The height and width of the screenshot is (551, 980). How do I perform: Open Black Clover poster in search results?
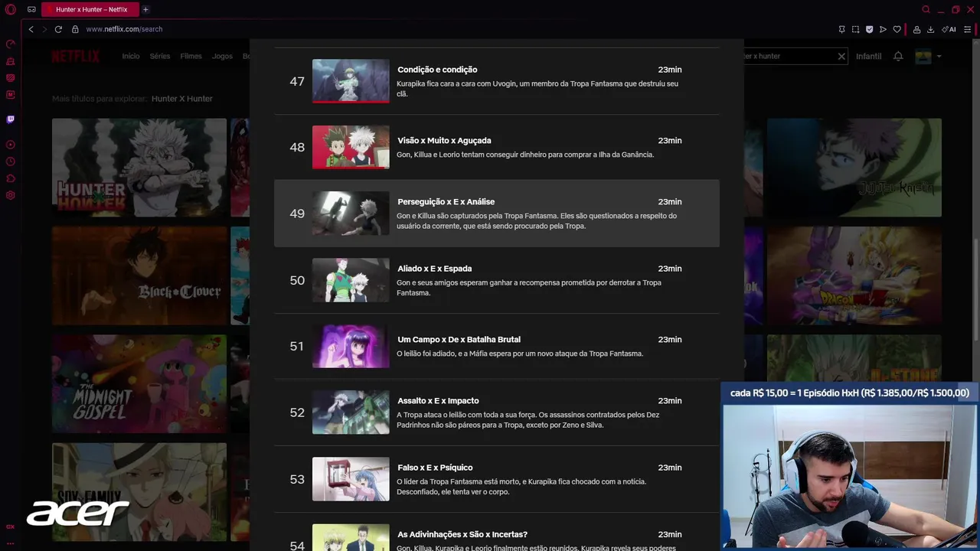(139, 275)
